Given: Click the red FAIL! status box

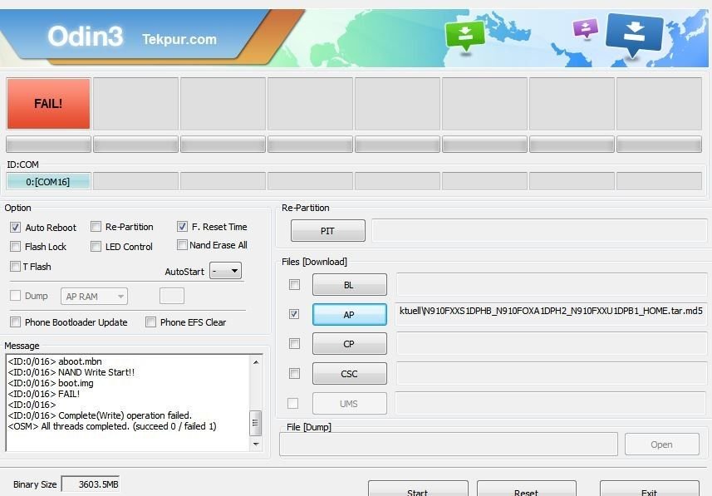Looking at the screenshot, I should coord(48,104).
